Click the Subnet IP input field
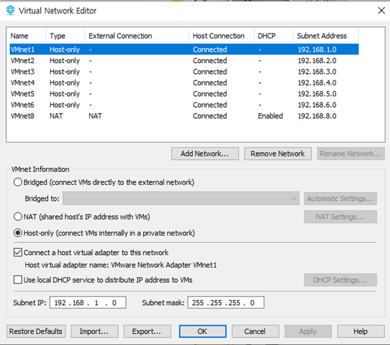Viewport: 390px width, 345px height. [88, 302]
